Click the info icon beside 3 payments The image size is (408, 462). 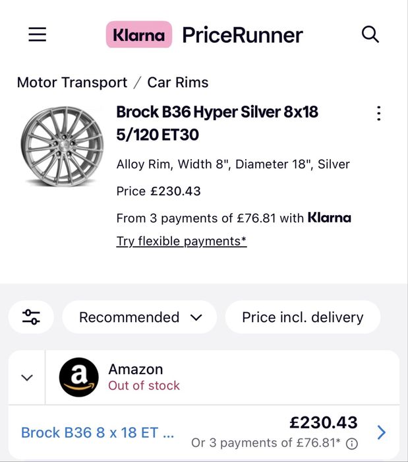[352, 443]
